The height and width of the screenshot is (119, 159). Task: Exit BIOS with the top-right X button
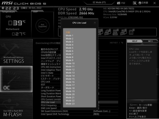pyautogui.click(x=155, y=3)
